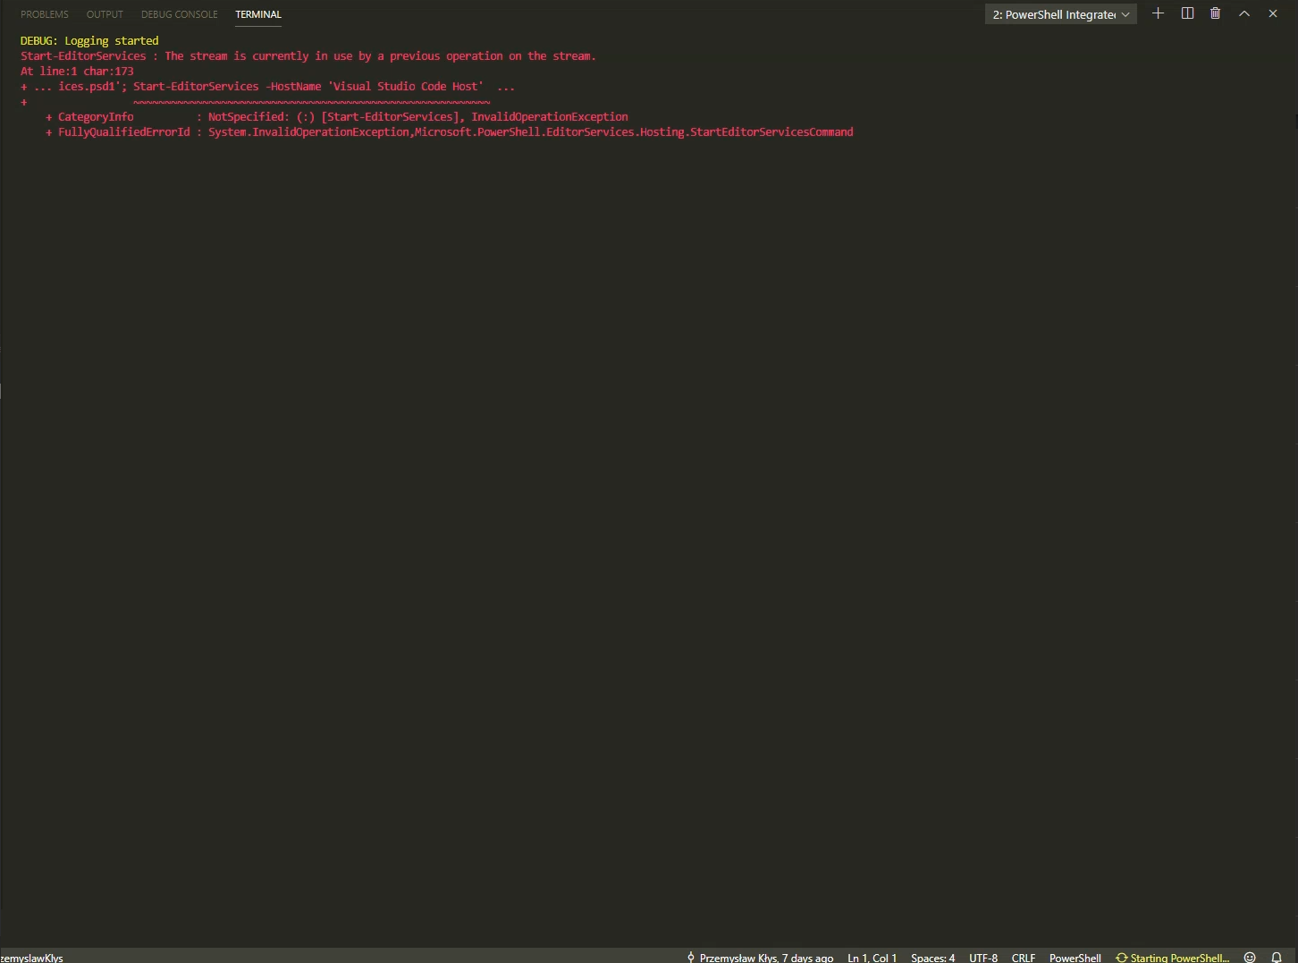Open the notifications bell

[x=1277, y=957]
